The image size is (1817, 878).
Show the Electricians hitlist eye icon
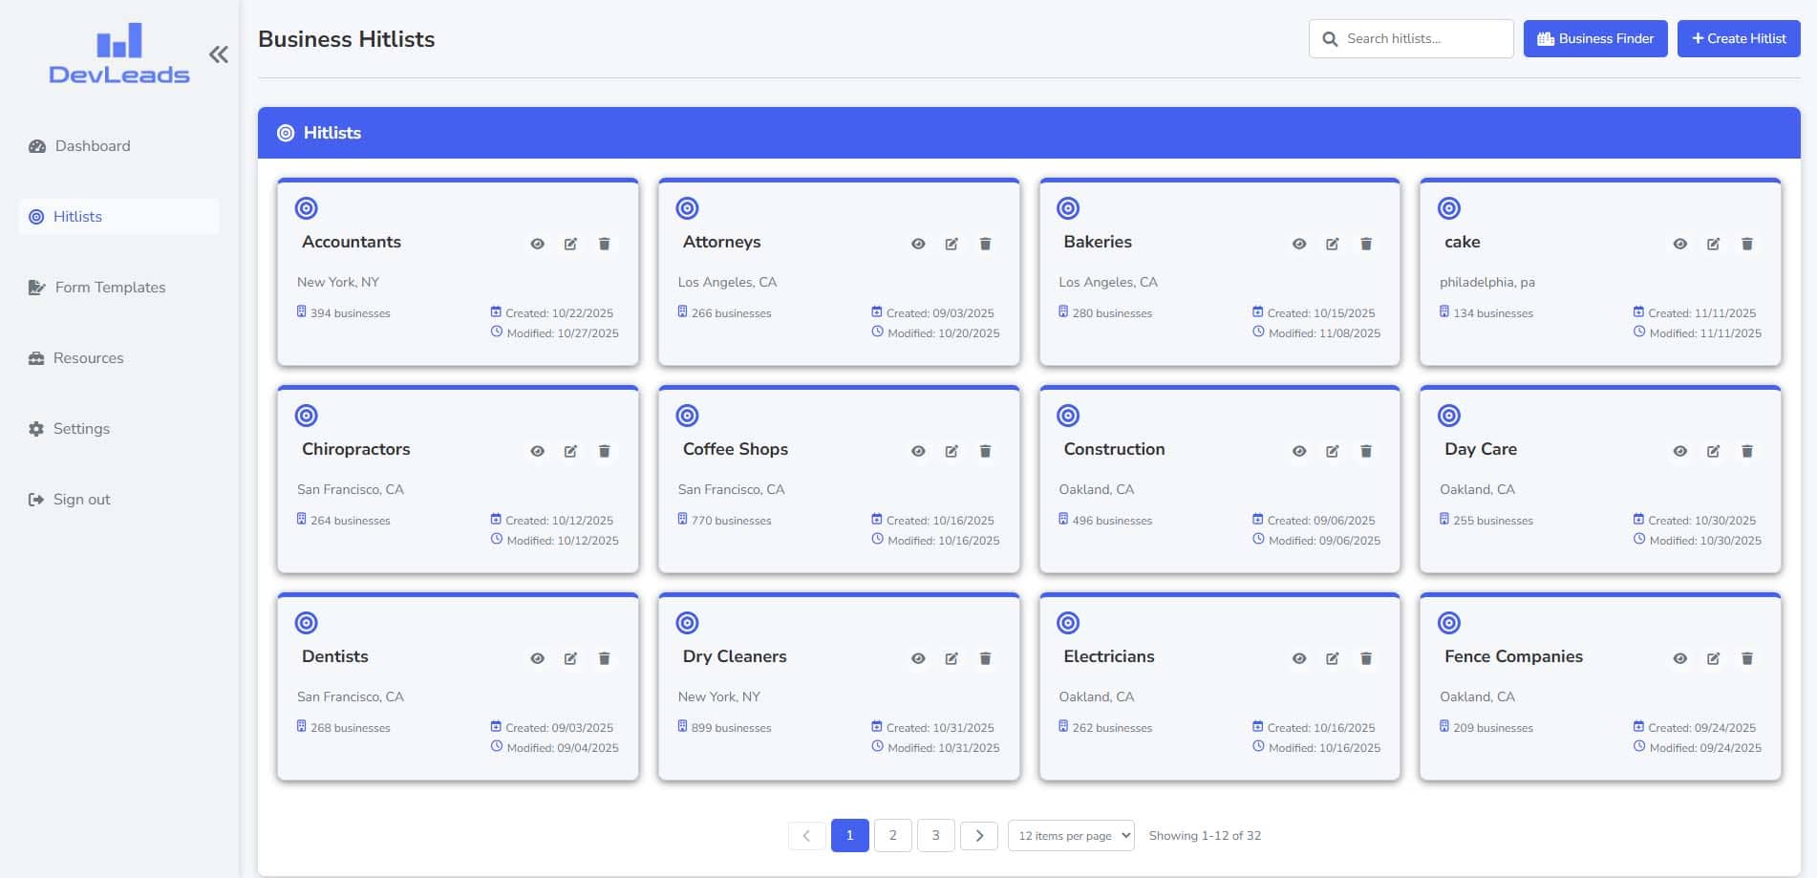pyautogui.click(x=1299, y=659)
